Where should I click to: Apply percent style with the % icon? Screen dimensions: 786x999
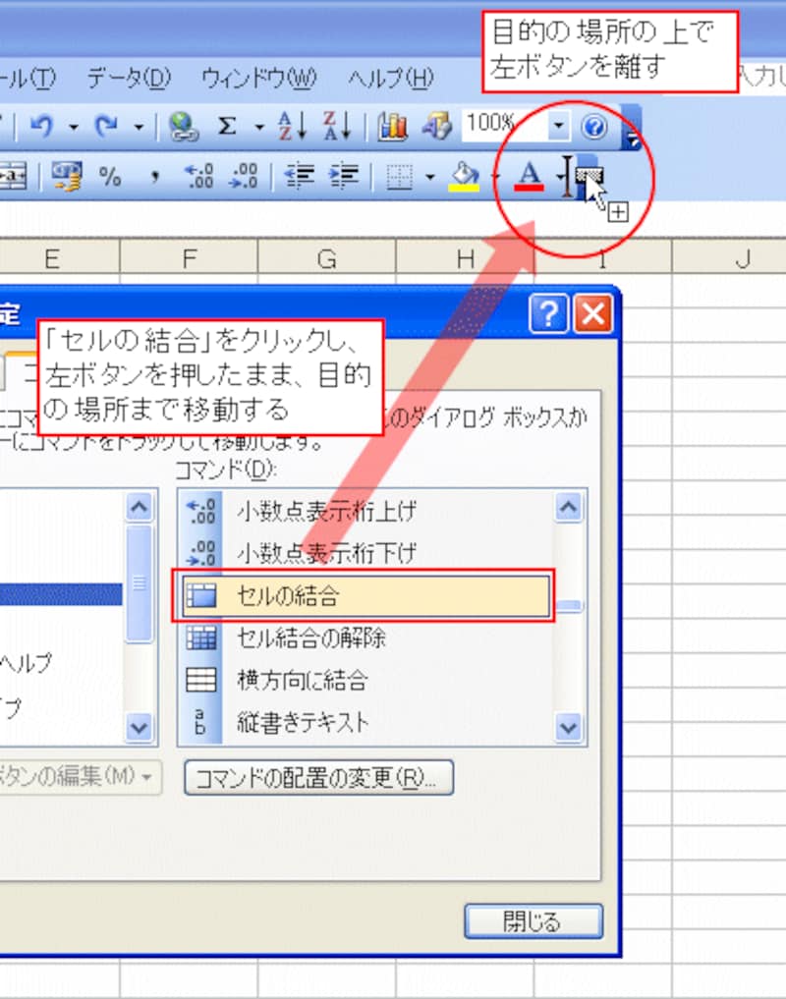[x=110, y=176]
